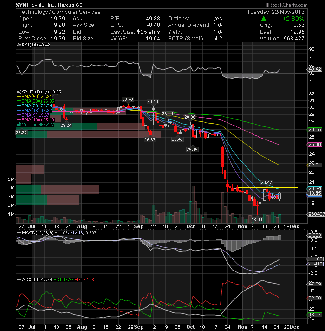
Task: Click the 40.42 tag on RSI axis
Action: pyautogui.click(x=315, y=69)
